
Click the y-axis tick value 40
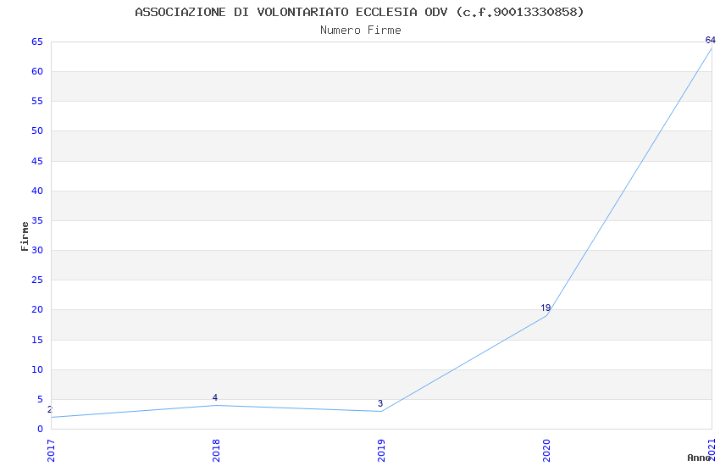coord(37,191)
